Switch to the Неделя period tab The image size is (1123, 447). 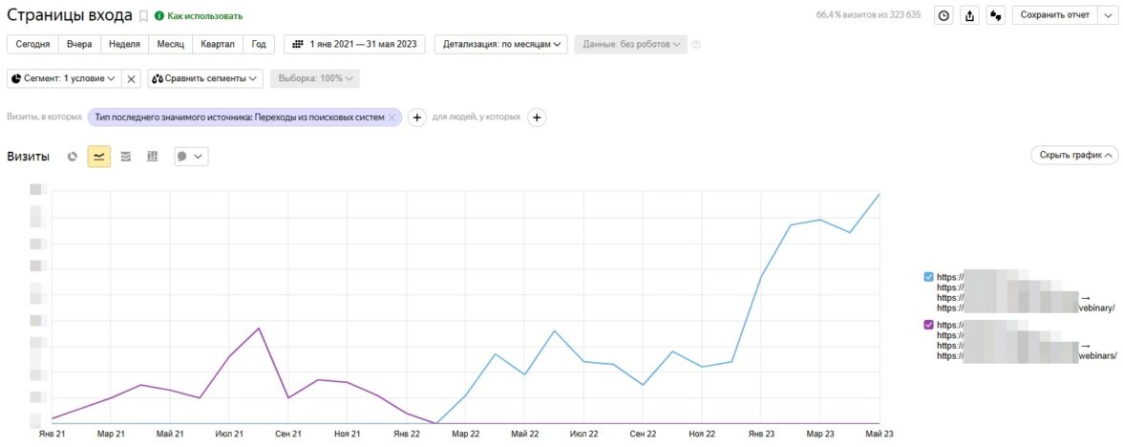[124, 44]
